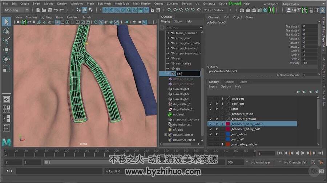Step back one frame
Image resolution: width=327 pixels, height=183 pixels.
(285, 153)
